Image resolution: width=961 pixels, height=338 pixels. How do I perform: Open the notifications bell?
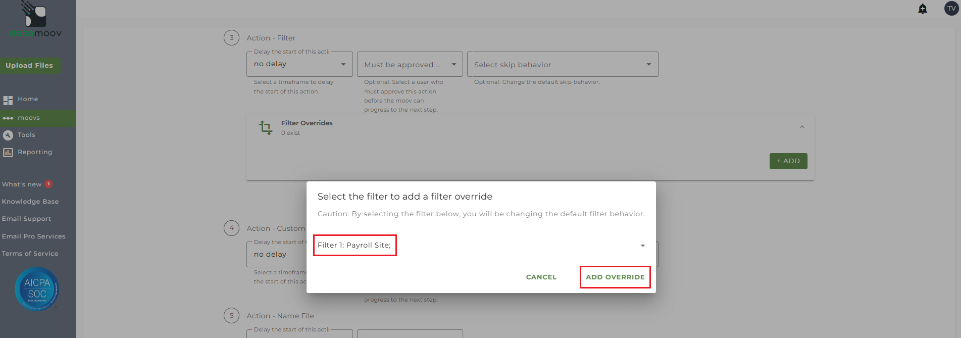pos(923,9)
